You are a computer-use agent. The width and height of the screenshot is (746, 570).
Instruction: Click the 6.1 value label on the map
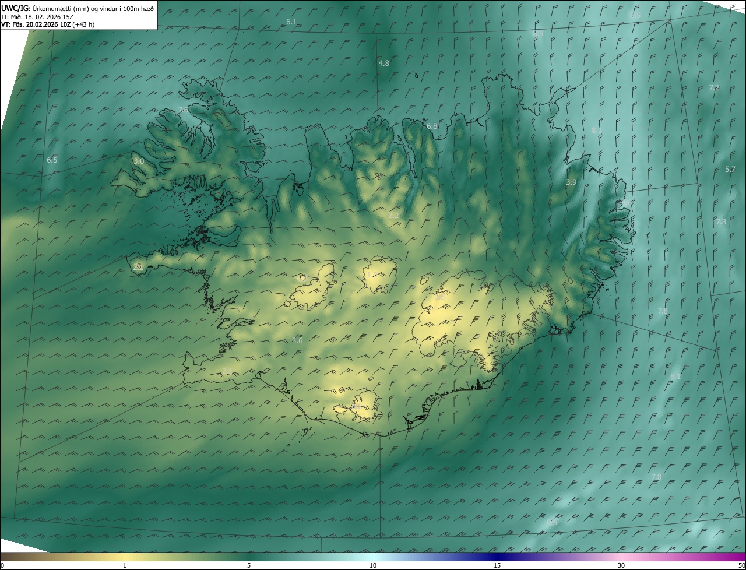(291, 22)
